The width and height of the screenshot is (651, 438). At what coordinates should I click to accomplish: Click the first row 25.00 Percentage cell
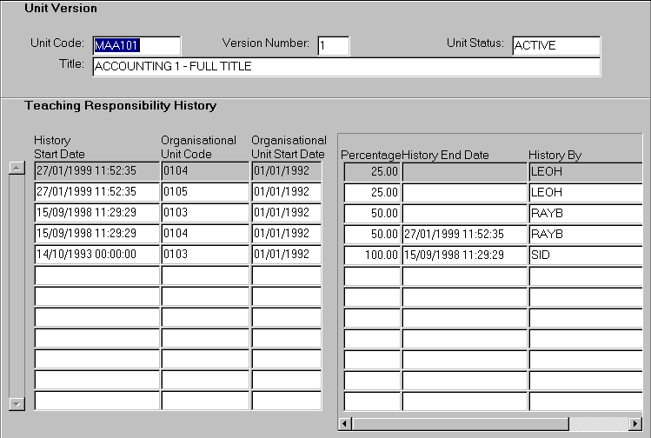(x=372, y=172)
